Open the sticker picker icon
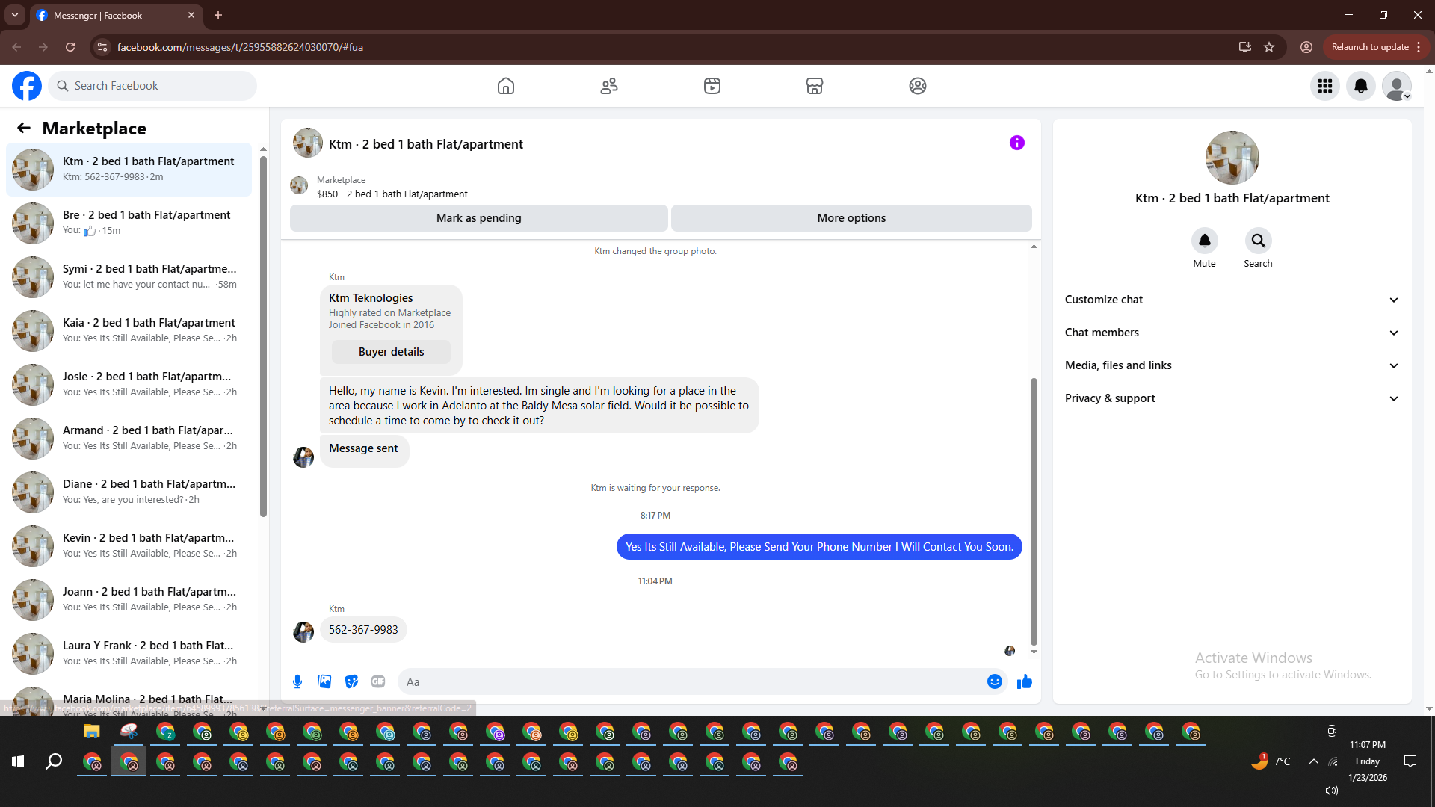Viewport: 1435px width, 807px height. tap(351, 681)
